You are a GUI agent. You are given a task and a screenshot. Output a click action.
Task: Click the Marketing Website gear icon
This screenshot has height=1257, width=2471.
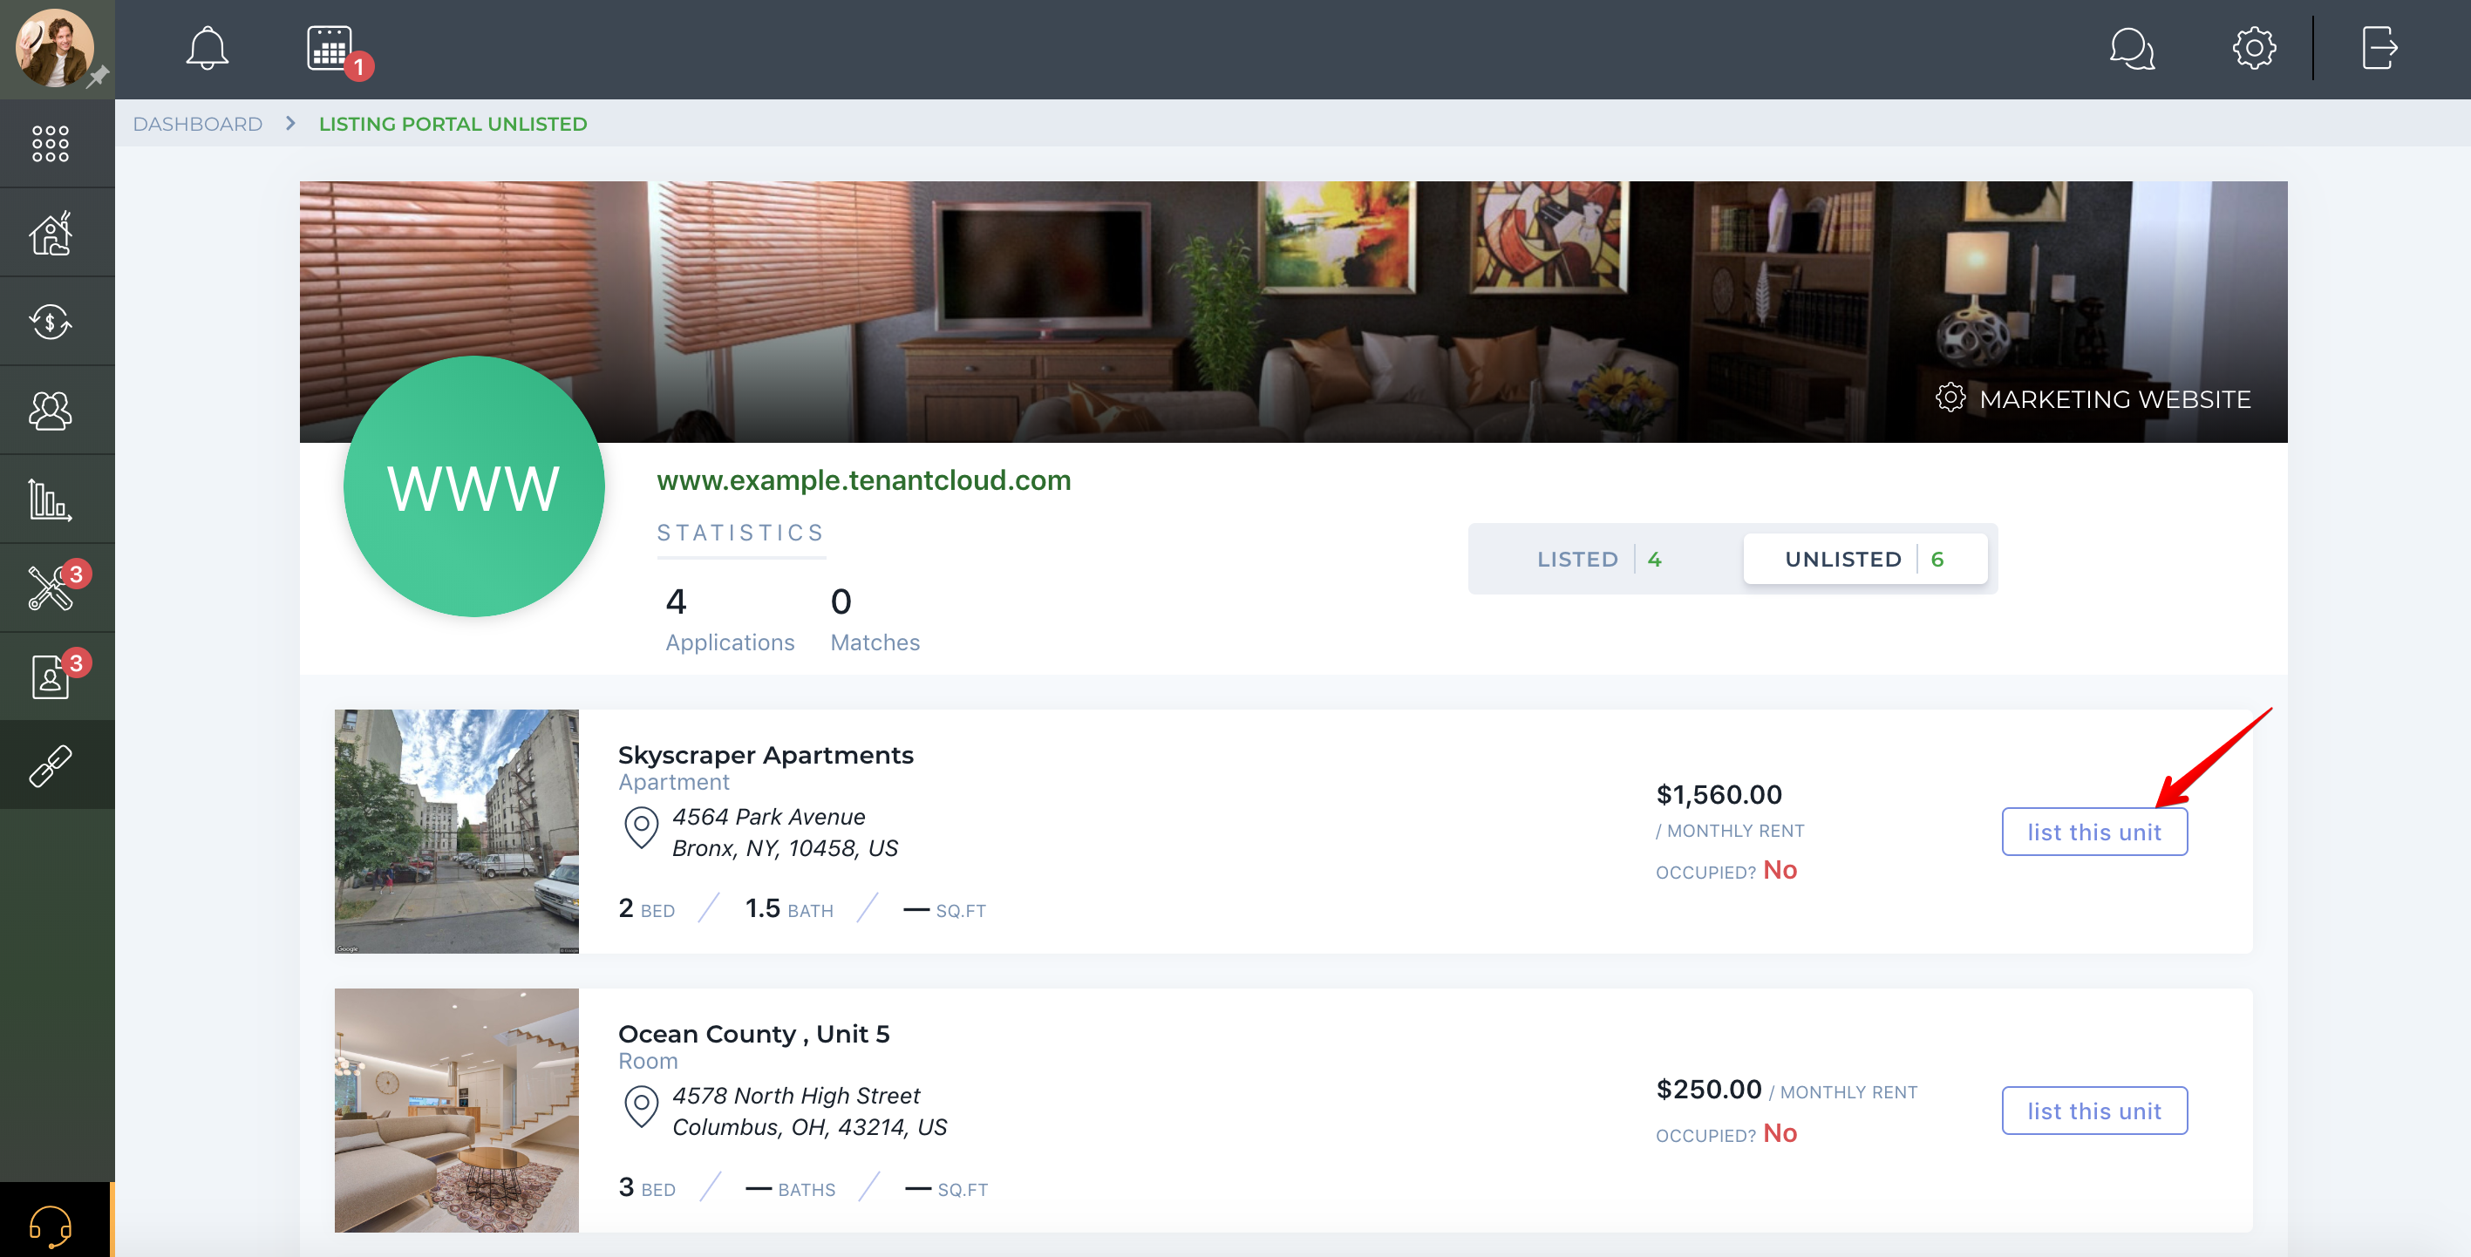[1950, 397]
